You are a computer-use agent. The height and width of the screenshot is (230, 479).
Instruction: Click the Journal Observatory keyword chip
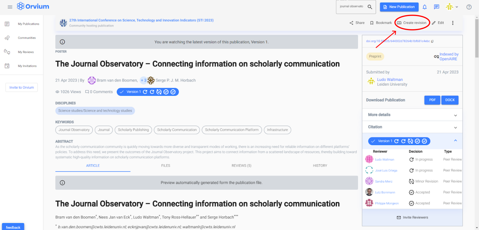tap(74, 130)
